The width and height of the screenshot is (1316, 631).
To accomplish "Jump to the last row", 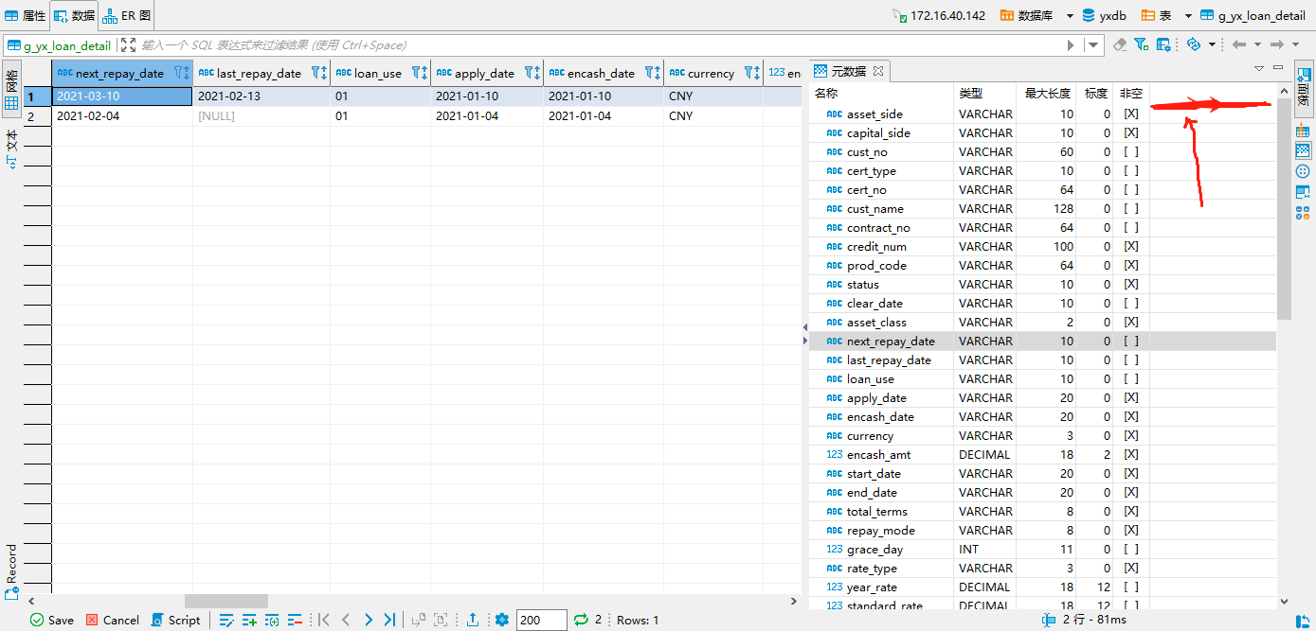I will pyautogui.click(x=389, y=620).
